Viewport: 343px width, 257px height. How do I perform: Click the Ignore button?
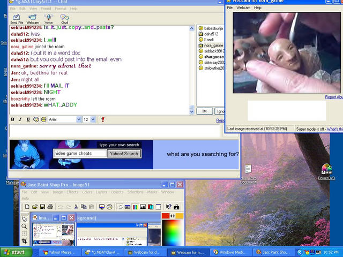(220, 111)
